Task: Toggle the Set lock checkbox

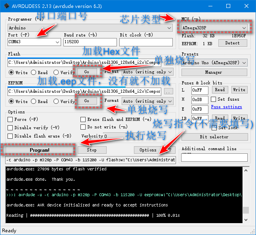Action: tap(214, 128)
